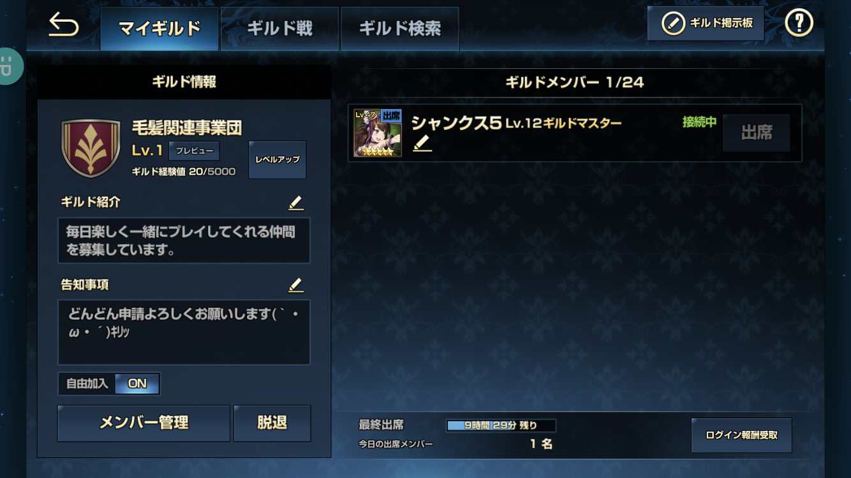Open メンバー管理 member management
The height and width of the screenshot is (478, 851).
(x=144, y=423)
